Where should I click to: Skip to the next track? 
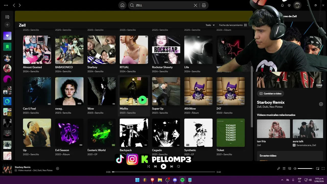[x=172, y=166]
